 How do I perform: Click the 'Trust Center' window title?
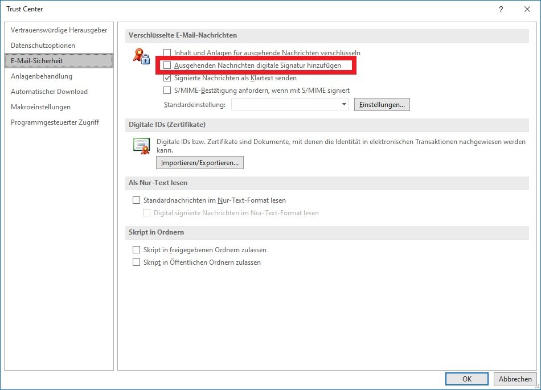[24, 9]
